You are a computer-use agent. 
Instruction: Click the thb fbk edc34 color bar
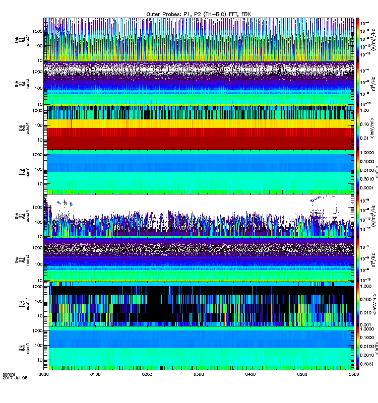click(357, 128)
